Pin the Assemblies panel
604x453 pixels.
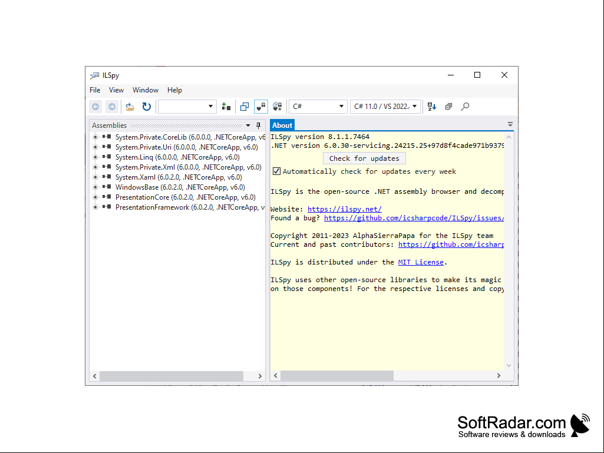(259, 125)
